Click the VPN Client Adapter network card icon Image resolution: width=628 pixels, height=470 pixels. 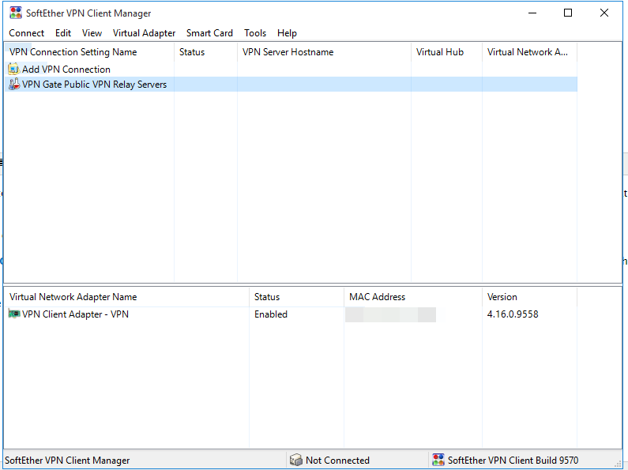14,314
